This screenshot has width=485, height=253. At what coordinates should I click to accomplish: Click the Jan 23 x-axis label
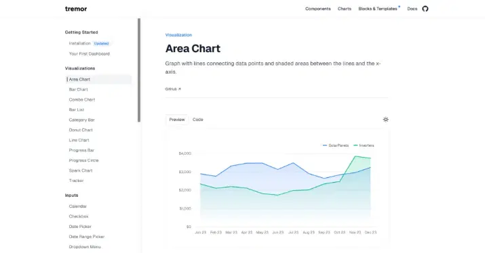pyautogui.click(x=200, y=232)
